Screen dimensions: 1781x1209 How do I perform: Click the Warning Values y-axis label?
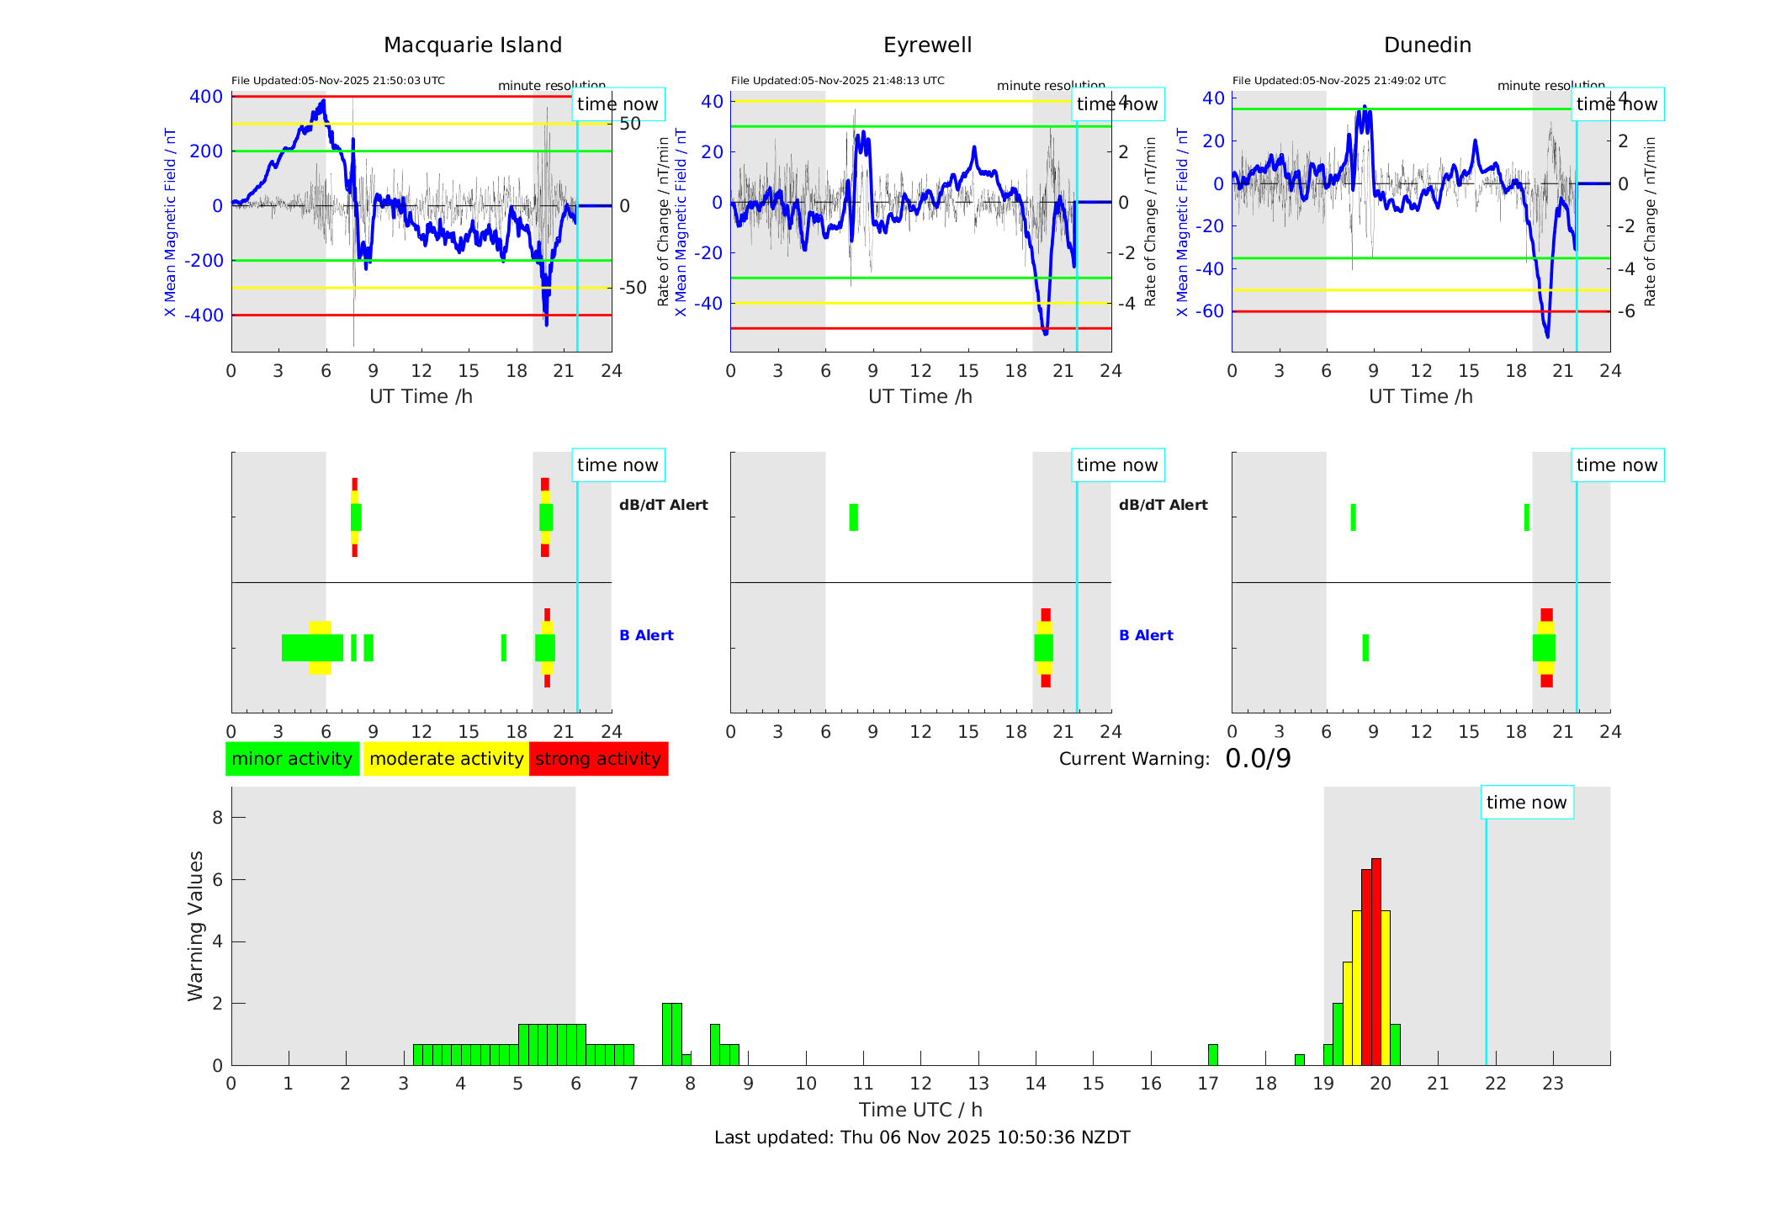(195, 925)
